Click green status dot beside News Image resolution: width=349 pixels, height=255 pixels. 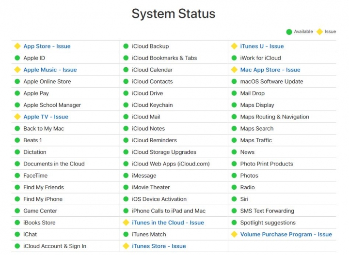[x=234, y=152]
